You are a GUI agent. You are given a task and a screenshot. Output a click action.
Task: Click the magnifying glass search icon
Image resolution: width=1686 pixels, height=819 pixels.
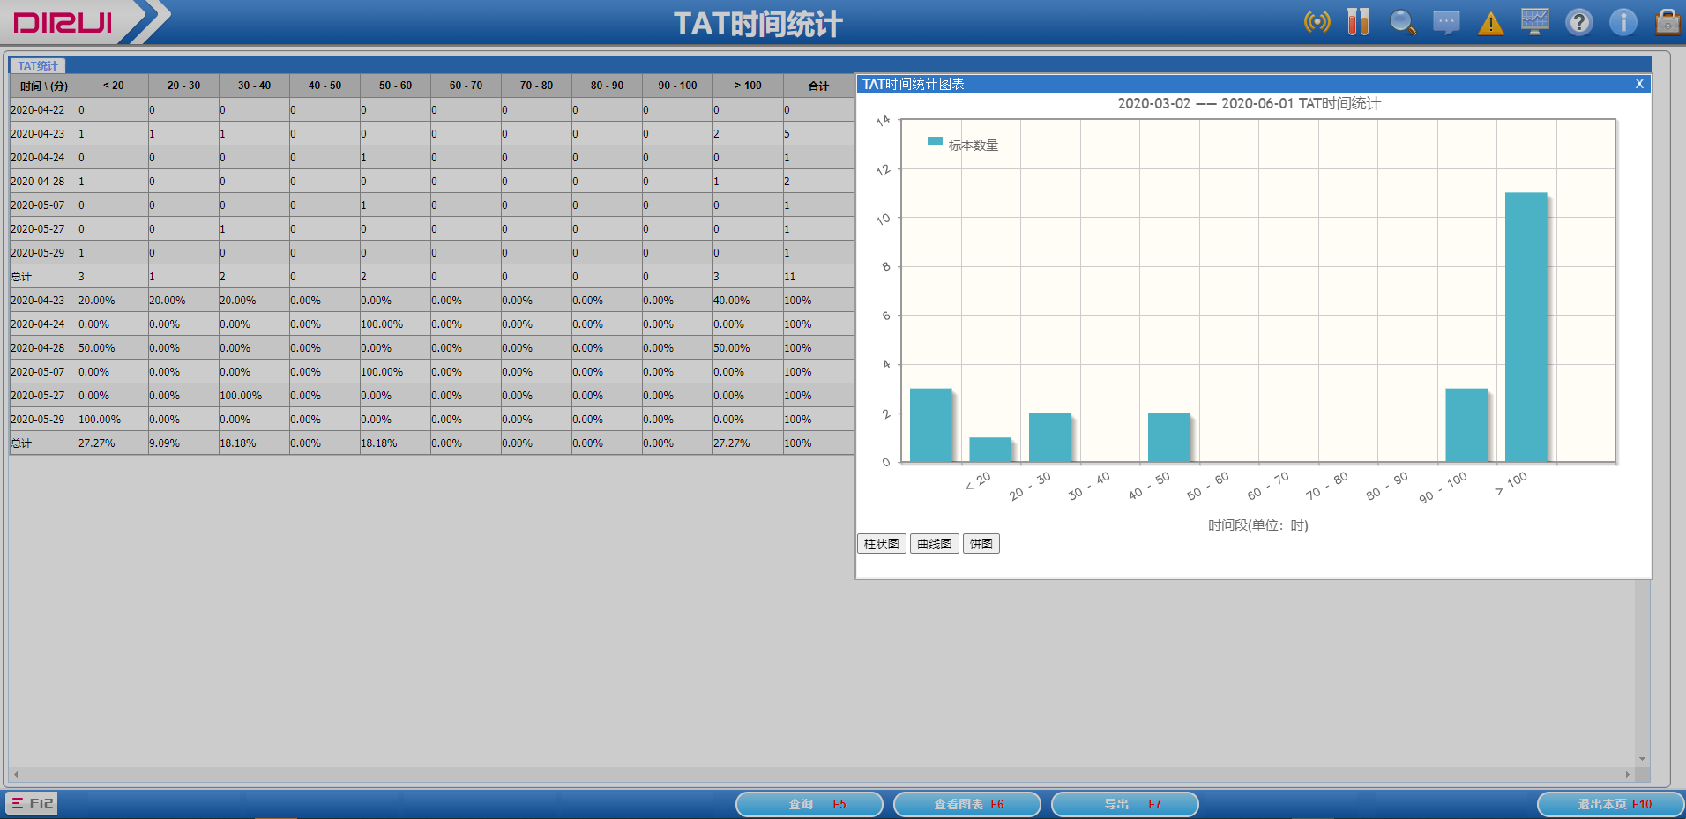pos(1402,22)
